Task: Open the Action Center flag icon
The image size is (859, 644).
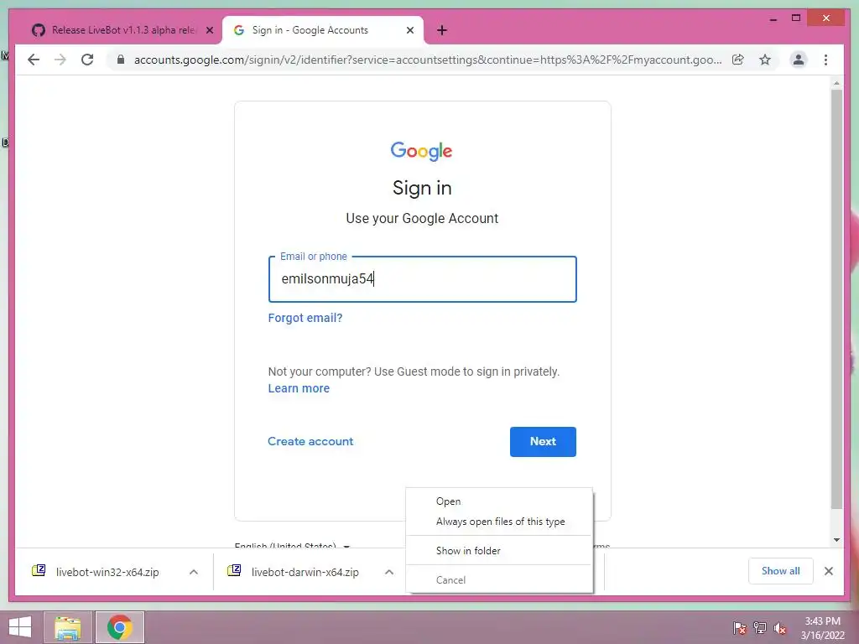Action: click(x=740, y=628)
